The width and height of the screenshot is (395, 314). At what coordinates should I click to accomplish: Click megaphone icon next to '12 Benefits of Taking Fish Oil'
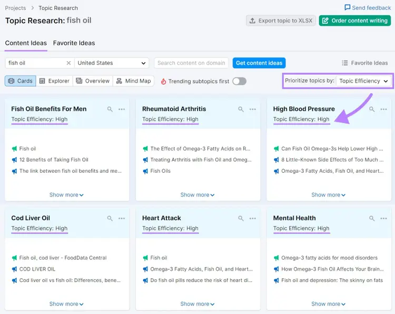14,160
